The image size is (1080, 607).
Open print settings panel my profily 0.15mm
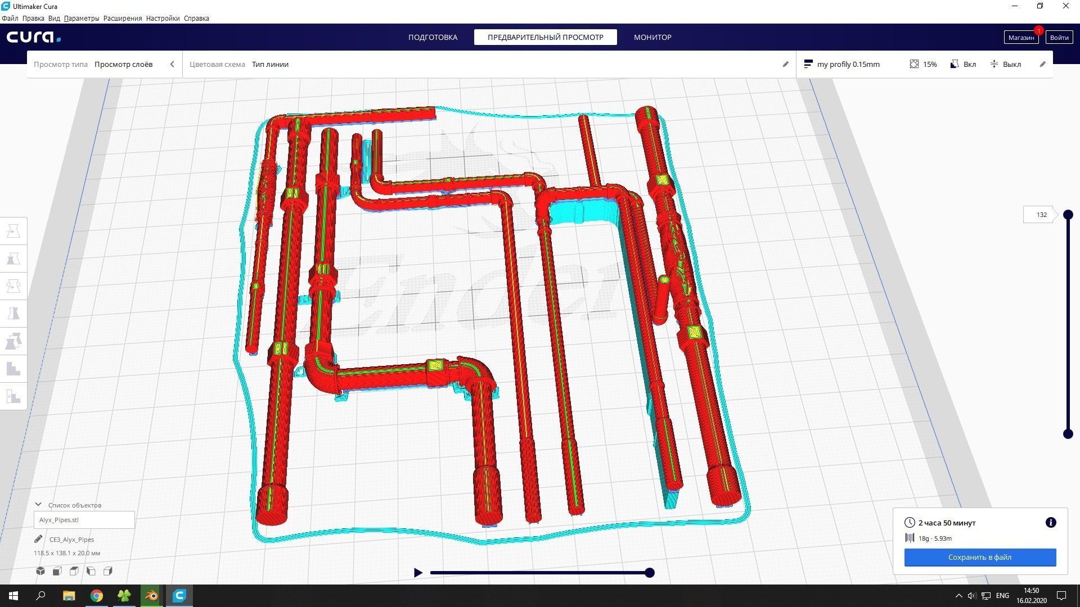(848, 64)
